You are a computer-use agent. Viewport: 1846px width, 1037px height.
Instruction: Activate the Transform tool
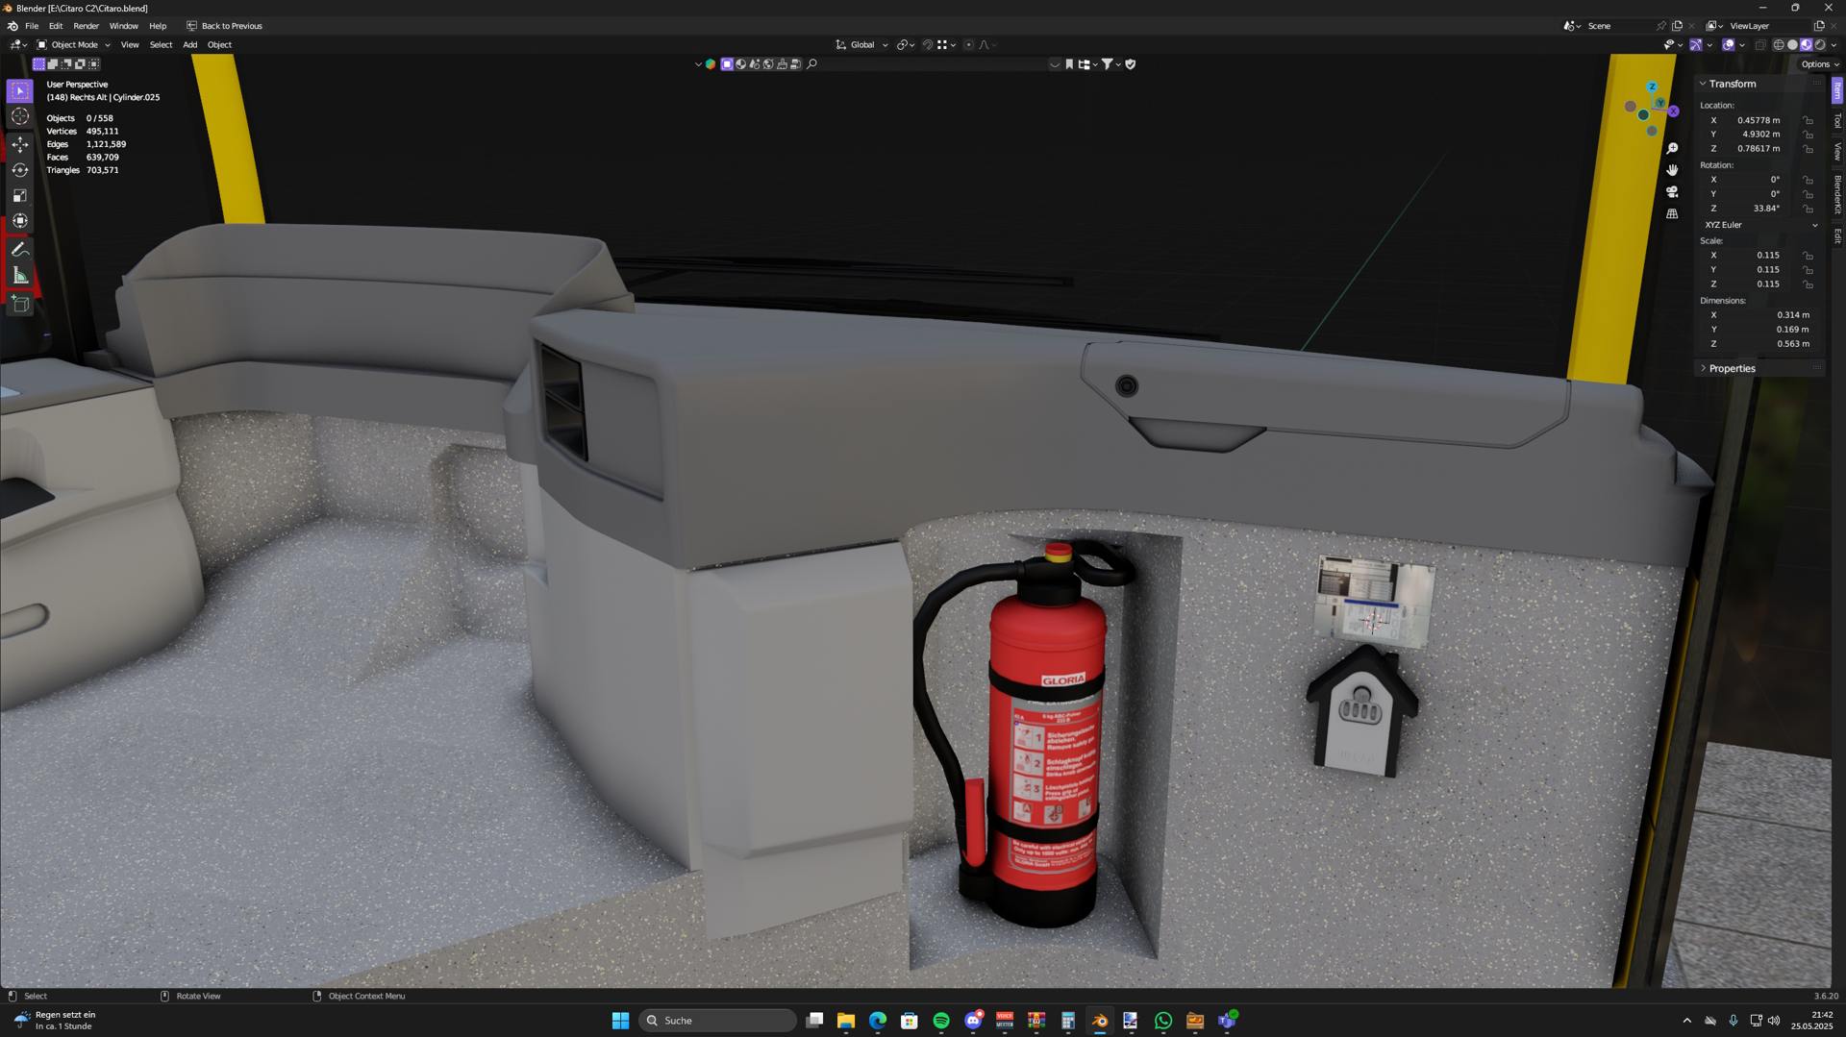point(20,221)
